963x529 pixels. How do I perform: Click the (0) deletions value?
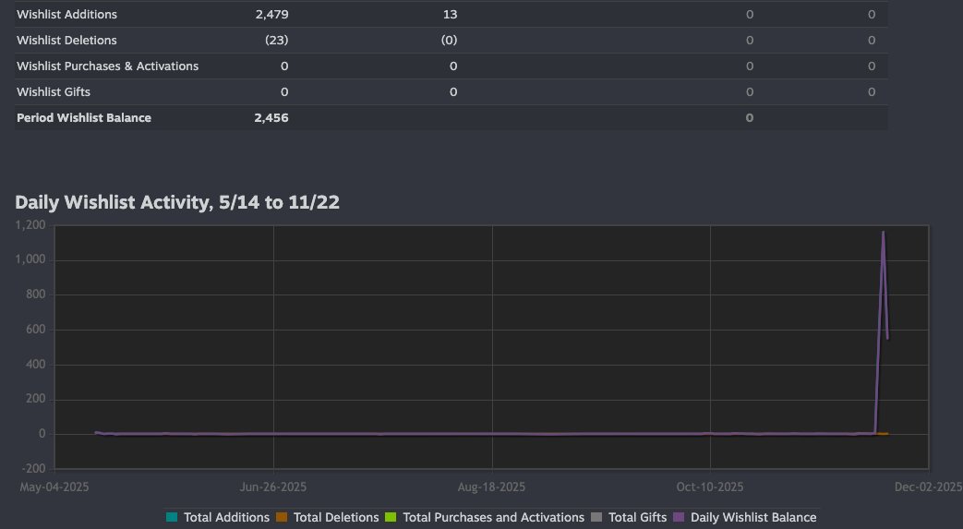pyautogui.click(x=449, y=40)
